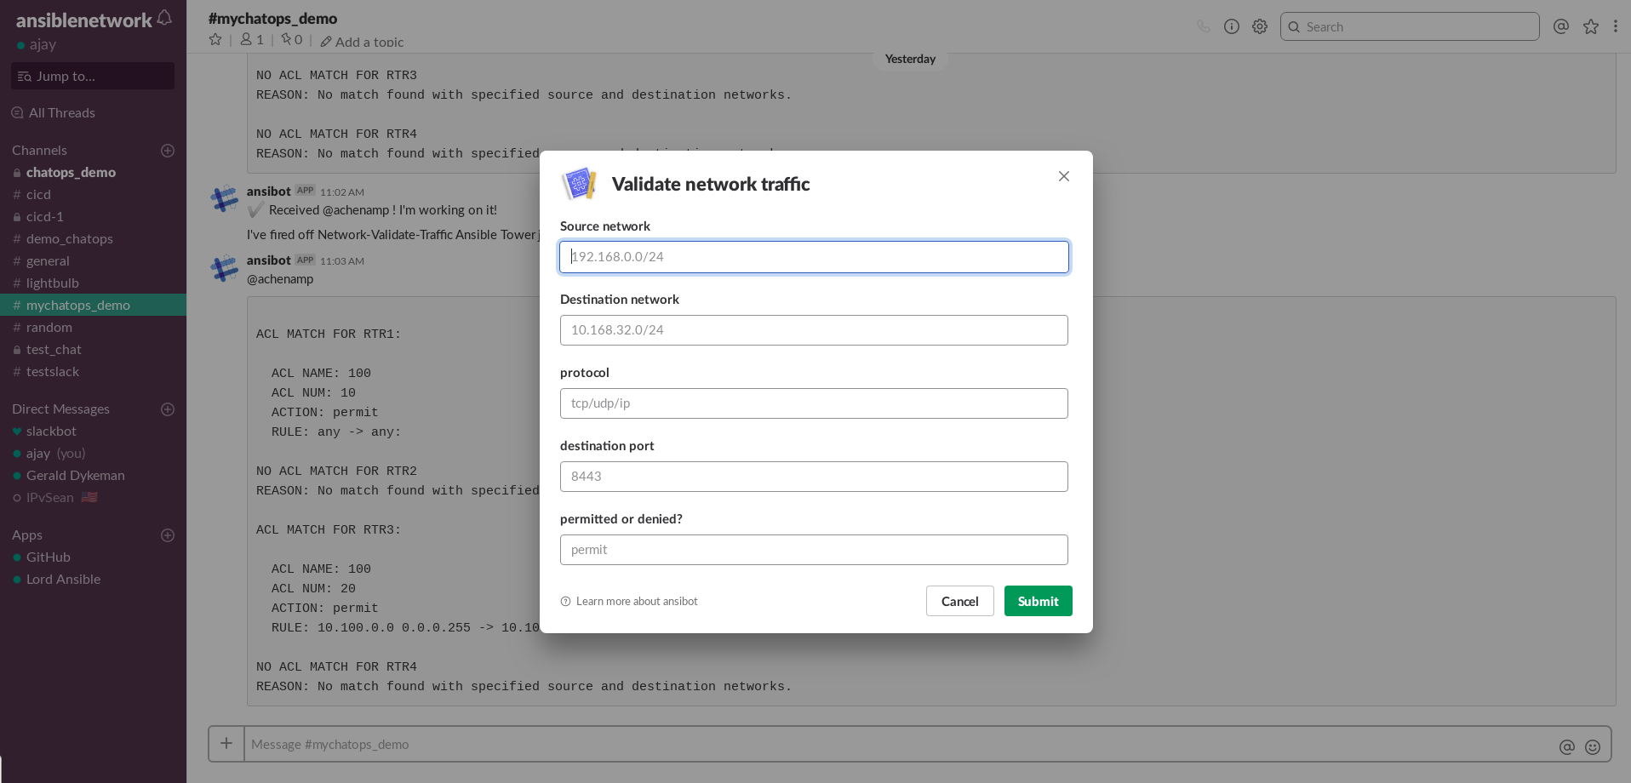Screen dimensions: 1631x783
Task: Click the destination port field
Action: (x=814, y=477)
